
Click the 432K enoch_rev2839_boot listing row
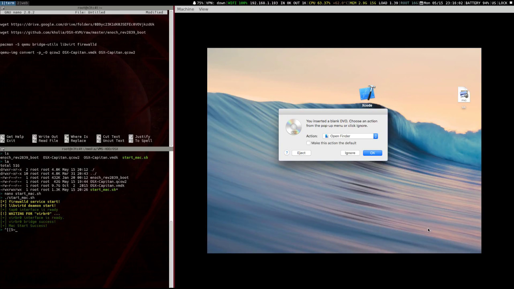pyautogui.click(x=64, y=177)
